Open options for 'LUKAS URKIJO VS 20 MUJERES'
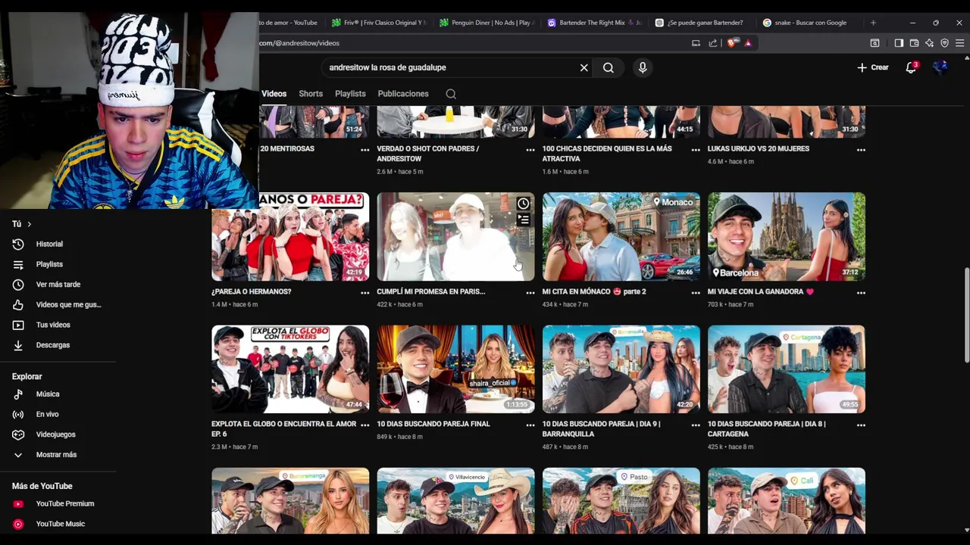 click(x=861, y=150)
